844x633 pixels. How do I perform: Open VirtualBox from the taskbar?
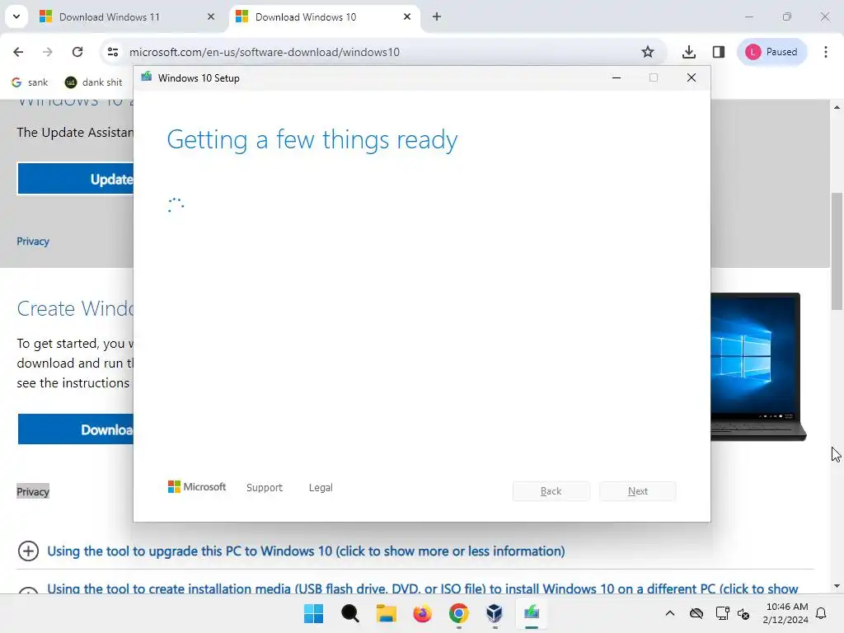(495, 613)
